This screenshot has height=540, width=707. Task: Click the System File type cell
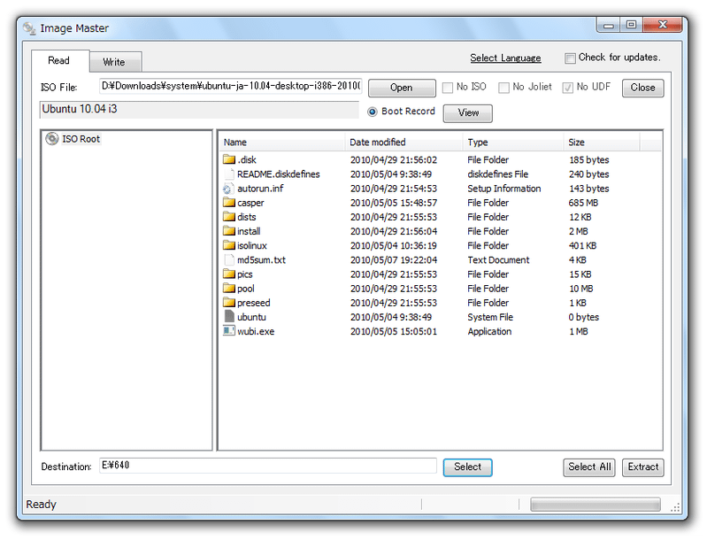[490, 317]
